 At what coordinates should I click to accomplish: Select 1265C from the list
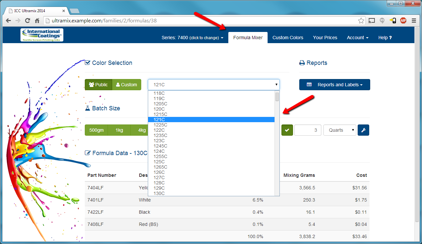click(211, 167)
